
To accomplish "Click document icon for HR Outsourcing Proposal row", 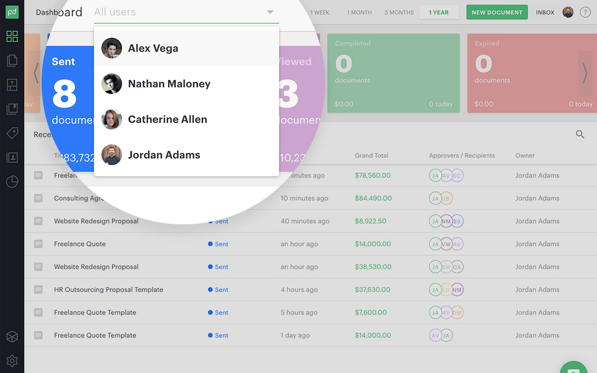I will click(38, 290).
